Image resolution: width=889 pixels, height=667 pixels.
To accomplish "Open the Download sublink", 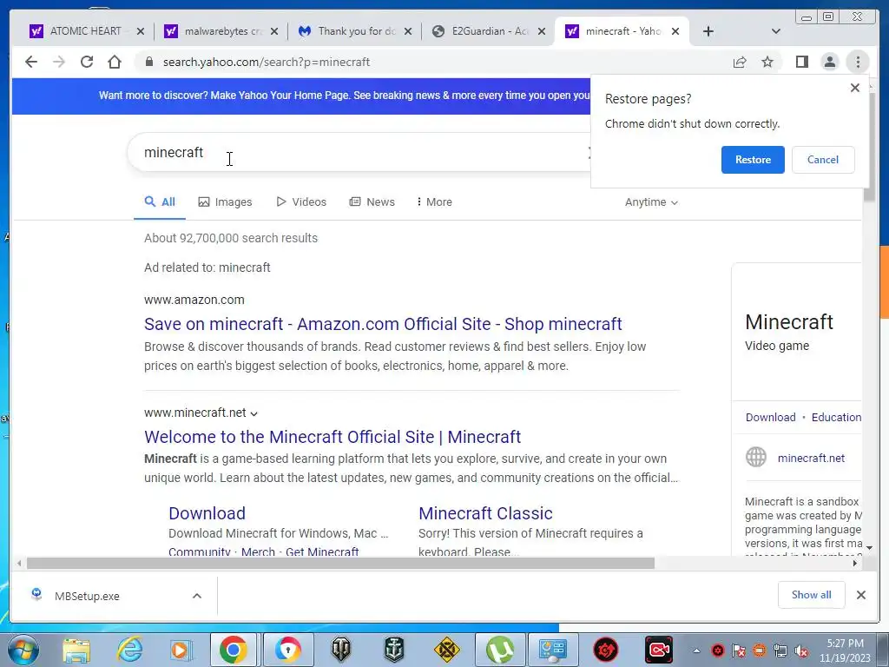I will tap(207, 513).
